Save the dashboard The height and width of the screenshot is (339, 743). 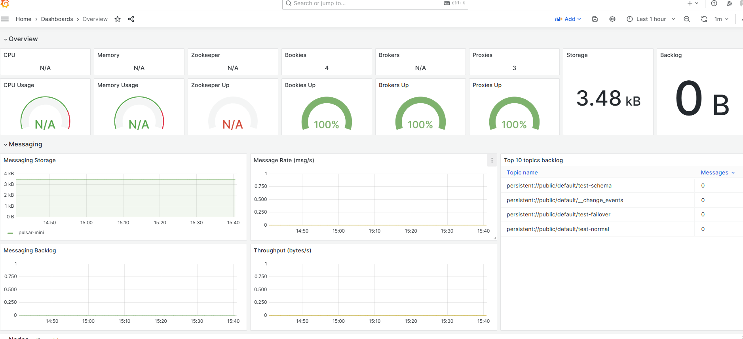coord(595,19)
